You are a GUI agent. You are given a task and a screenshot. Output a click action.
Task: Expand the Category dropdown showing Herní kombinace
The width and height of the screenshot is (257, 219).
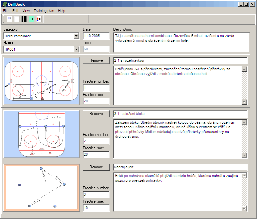(x=76, y=36)
